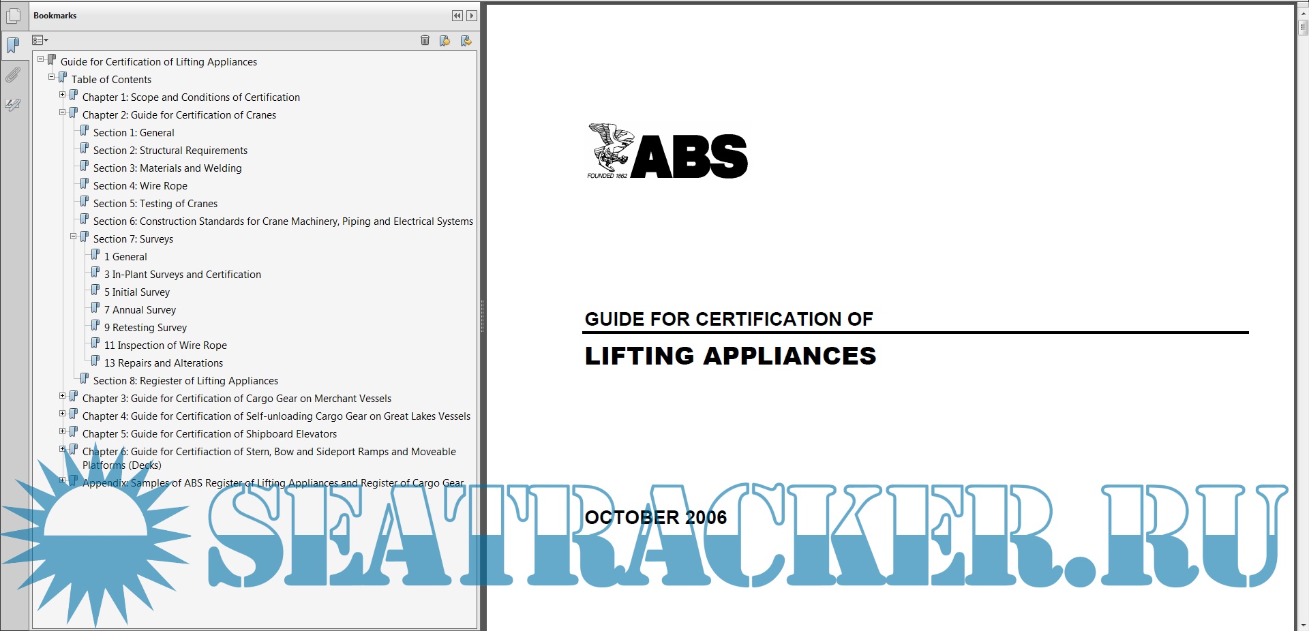Click the expand current bookmark icon
Viewport: 1309px width, 631px height.
click(x=466, y=41)
